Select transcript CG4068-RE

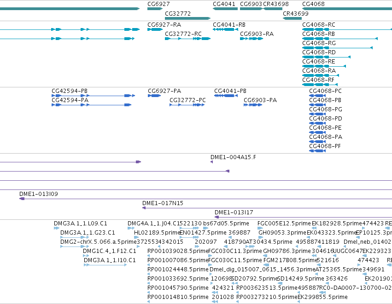318,62
